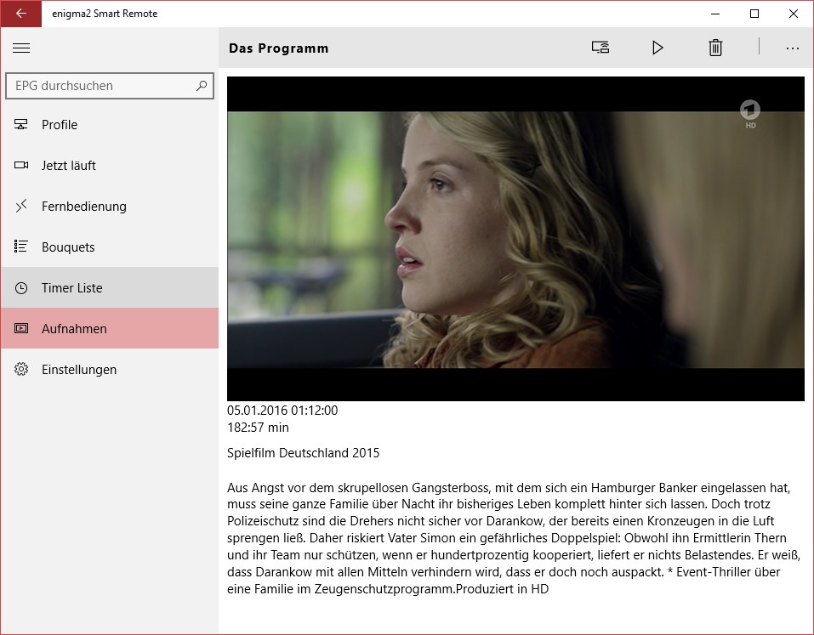Delete the recording with the trash icon

click(715, 48)
